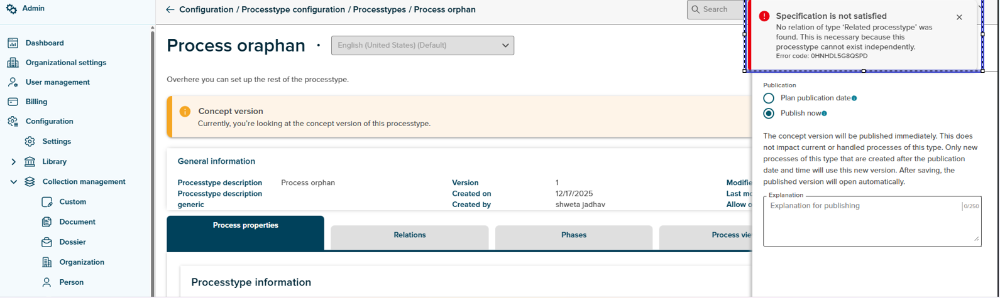Screen dimensions: 1000x298
Task: Click the back arrow in breadcrumb
Action: pos(170,10)
